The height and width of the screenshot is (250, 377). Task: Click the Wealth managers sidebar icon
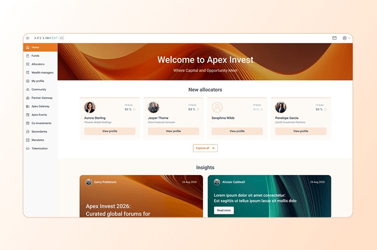pos(27,72)
